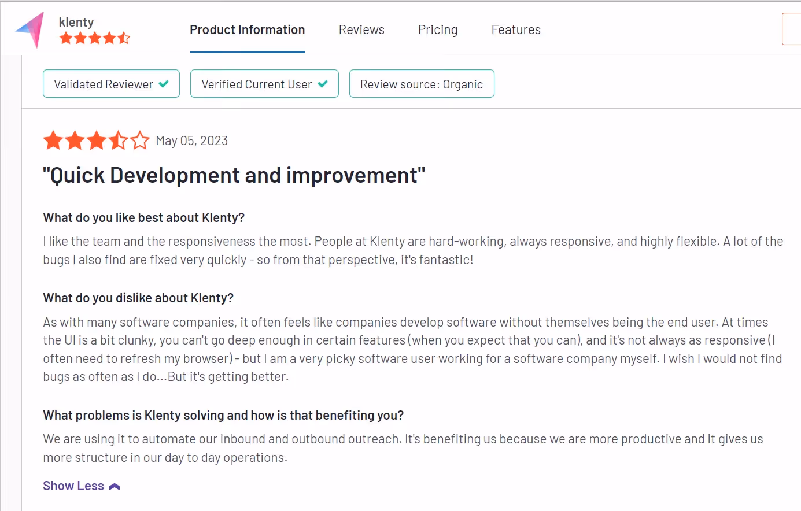This screenshot has height=511, width=801.
Task: Click the Validated Reviewer checkmark icon
Action: 164,84
